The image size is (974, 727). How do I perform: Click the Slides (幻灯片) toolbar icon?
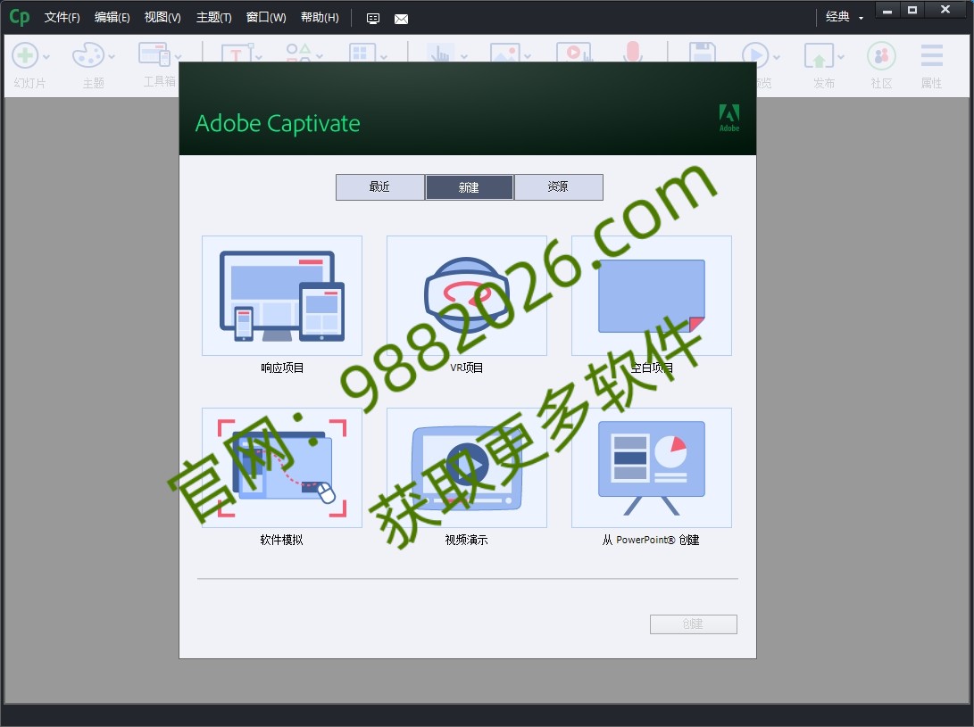[26, 55]
